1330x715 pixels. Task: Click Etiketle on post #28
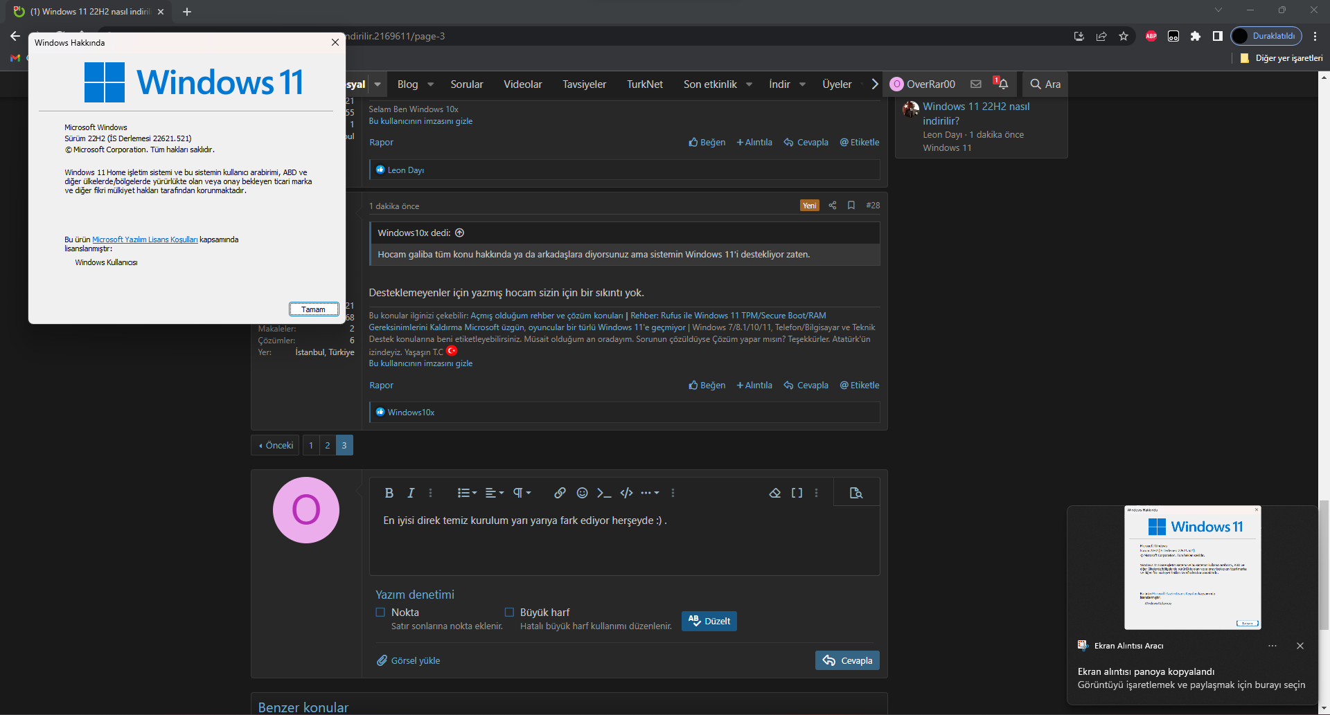860,385
